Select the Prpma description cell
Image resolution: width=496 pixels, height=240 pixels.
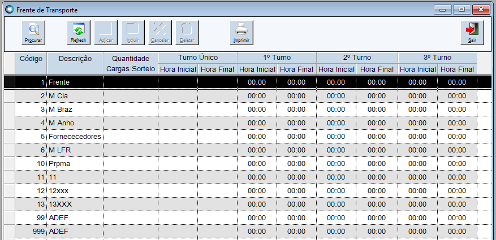pos(75,164)
